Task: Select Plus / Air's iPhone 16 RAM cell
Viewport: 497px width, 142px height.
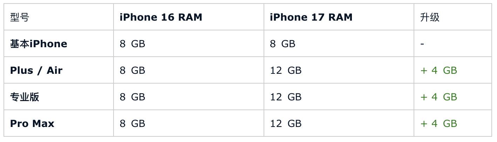Action: [132, 70]
